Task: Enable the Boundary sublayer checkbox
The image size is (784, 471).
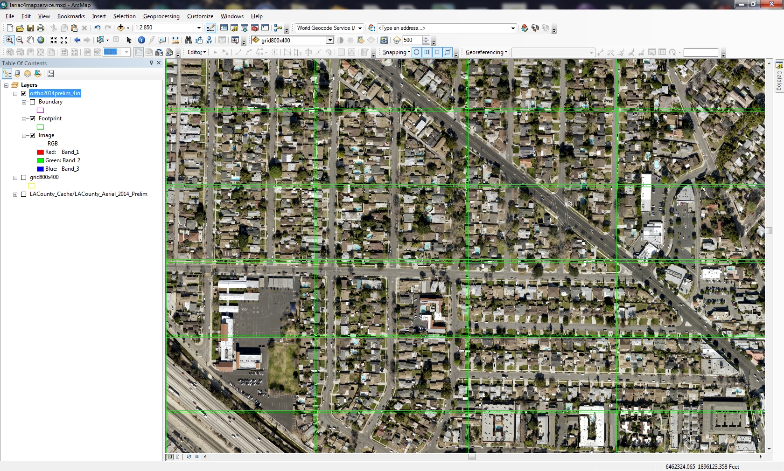Action: [33, 102]
